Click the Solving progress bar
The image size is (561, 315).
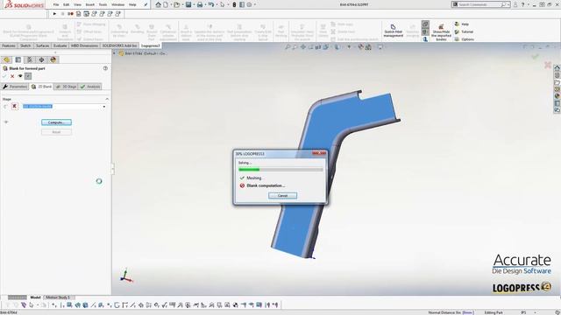(280, 170)
